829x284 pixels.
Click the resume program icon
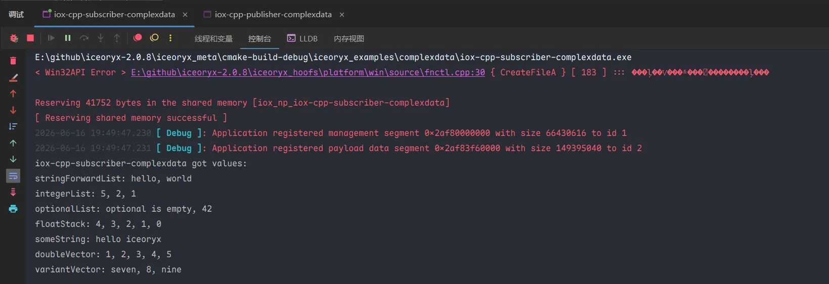[51, 38]
